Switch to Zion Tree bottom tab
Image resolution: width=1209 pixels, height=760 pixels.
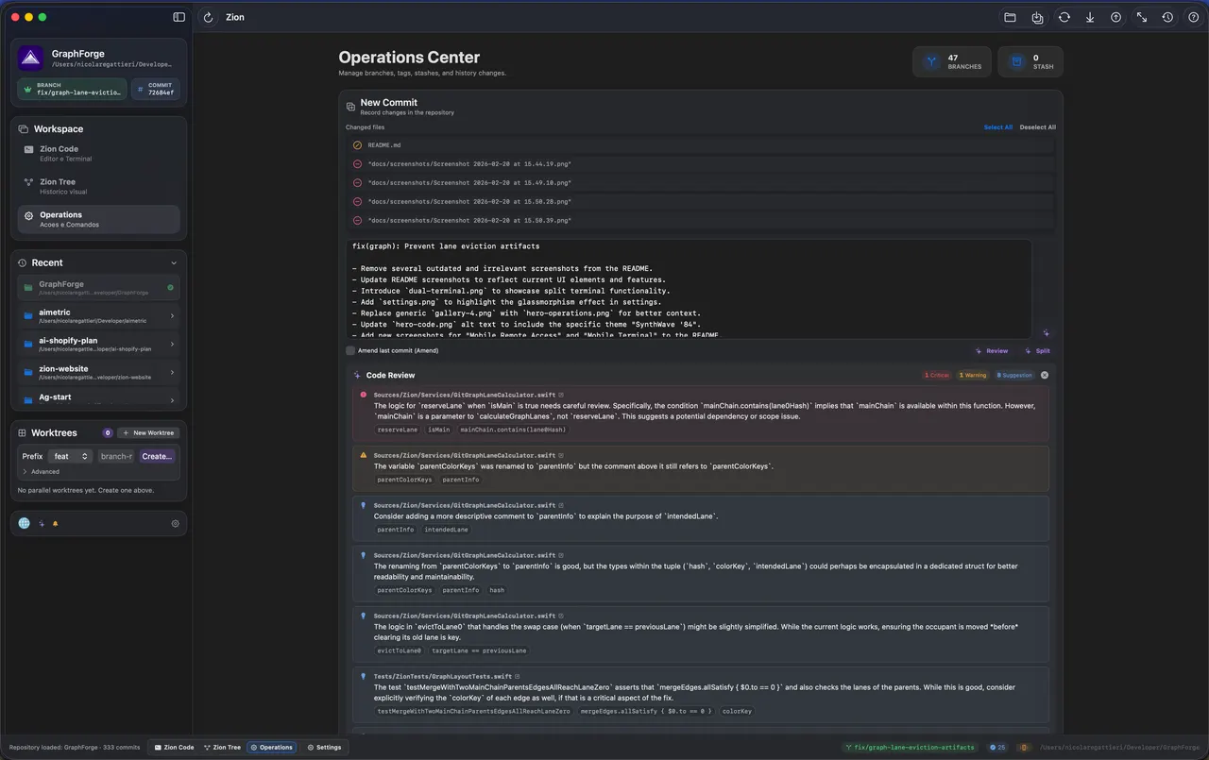[x=222, y=747]
